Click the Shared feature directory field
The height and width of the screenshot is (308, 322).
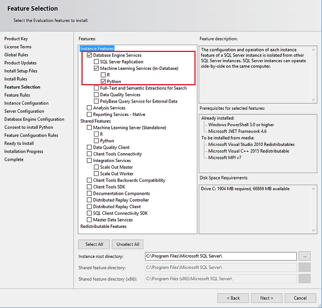[221, 268]
